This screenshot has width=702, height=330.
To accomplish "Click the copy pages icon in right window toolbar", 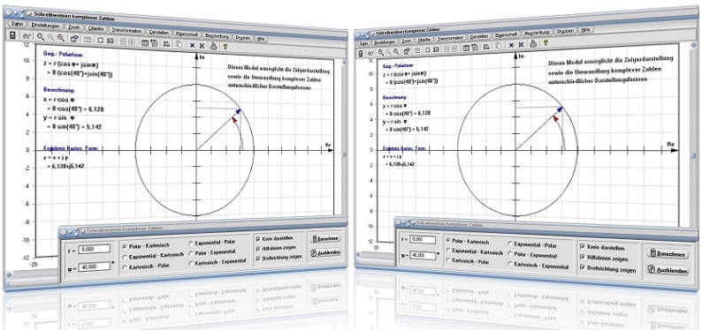I will coord(498,46).
